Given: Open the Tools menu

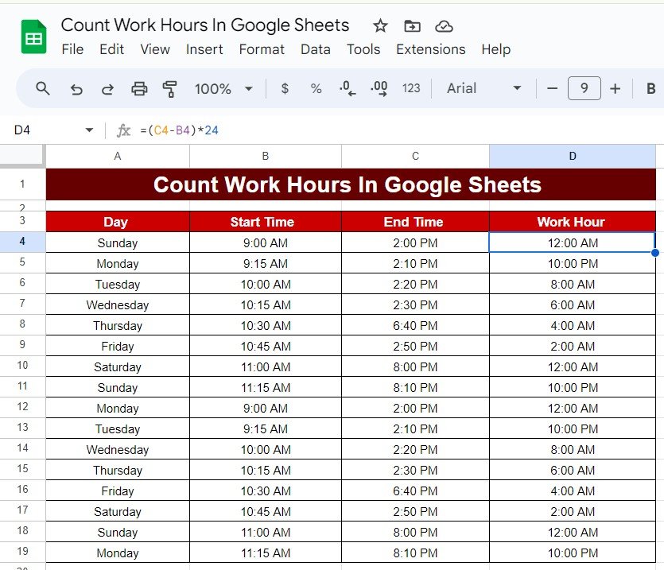Looking at the screenshot, I should tap(363, 49).
